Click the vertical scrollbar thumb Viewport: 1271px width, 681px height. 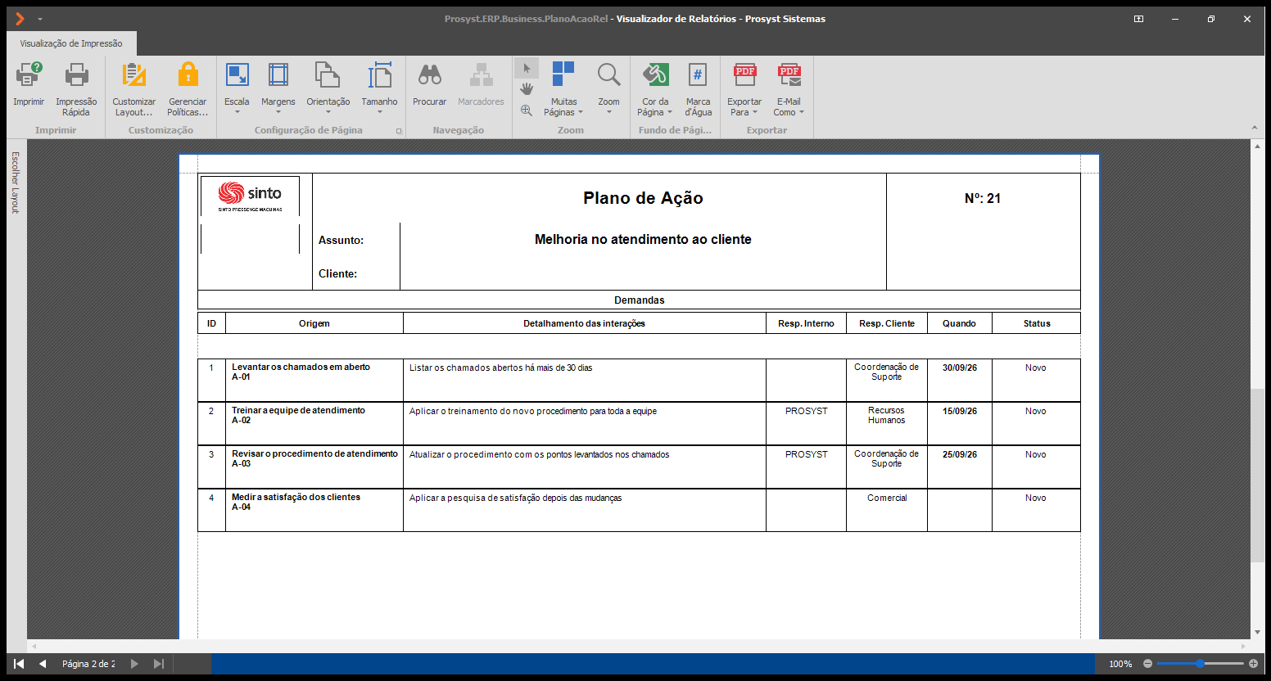1257,475
